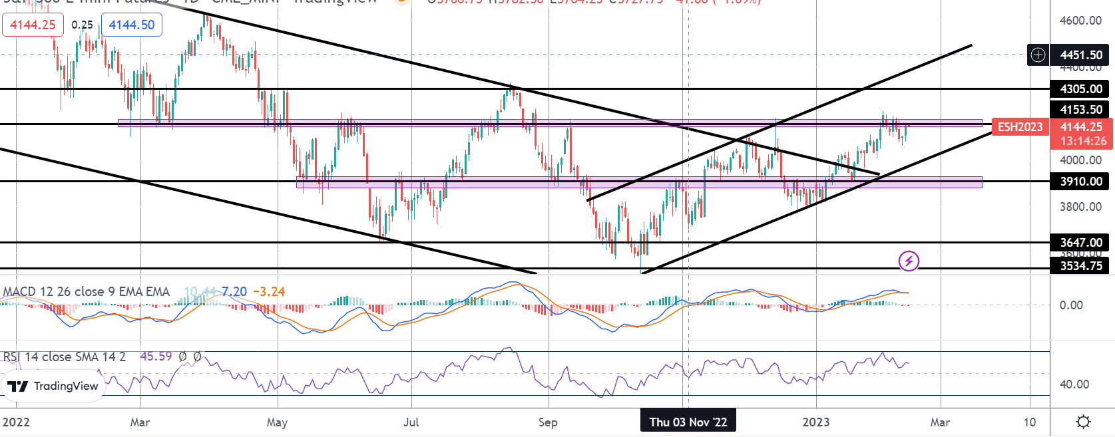Click the Jul time axis label
Screen dimensions: 1115x437
(x=411, y=422)
